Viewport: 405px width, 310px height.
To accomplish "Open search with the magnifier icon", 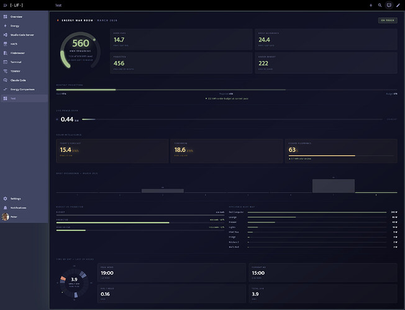I will 380,5.
